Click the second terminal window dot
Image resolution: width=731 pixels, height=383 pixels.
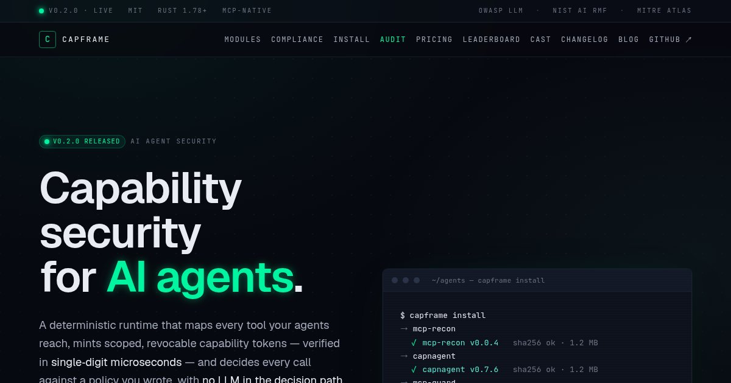point(406,280)
